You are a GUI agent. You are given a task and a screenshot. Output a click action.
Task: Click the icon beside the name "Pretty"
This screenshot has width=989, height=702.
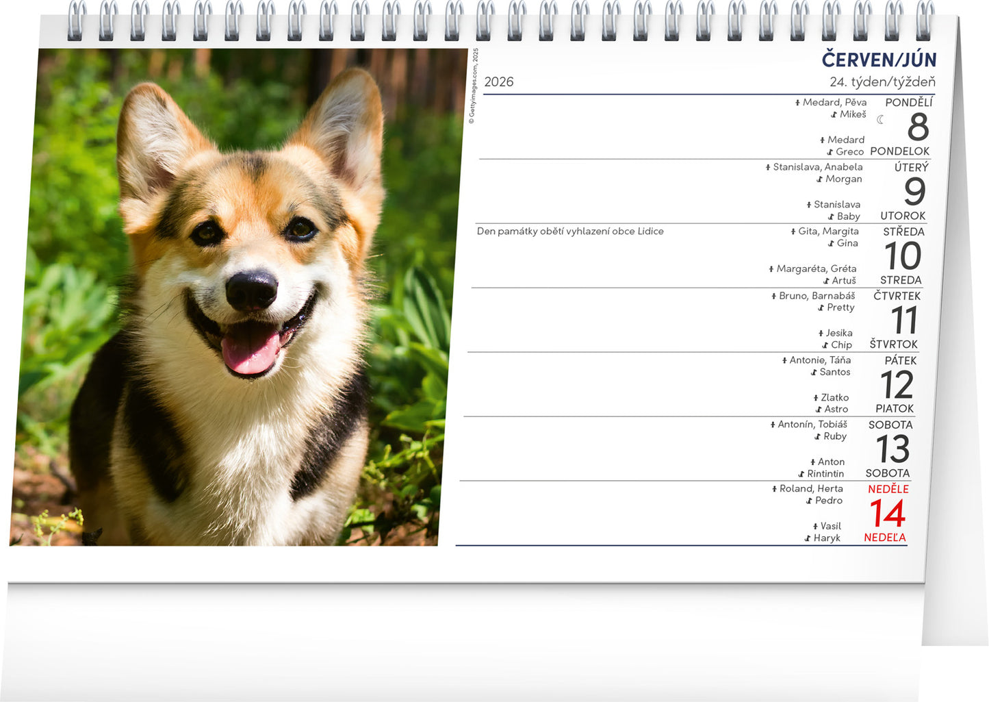(821, 308)
